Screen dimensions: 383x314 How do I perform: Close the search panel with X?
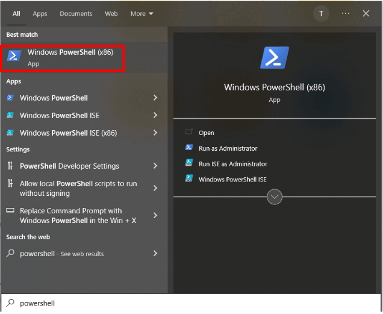click(366, 13)
